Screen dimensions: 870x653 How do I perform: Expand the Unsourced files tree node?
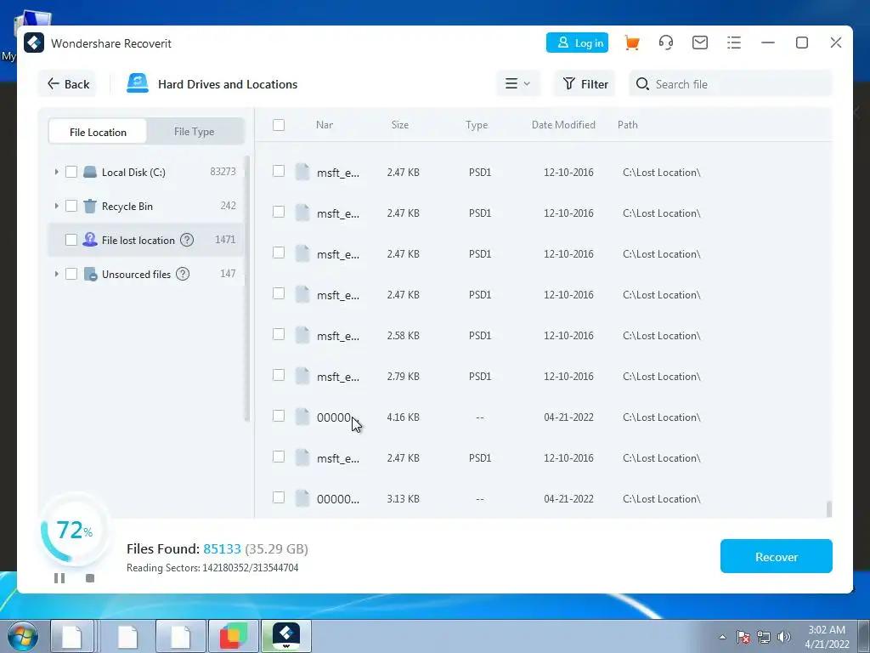56,274
